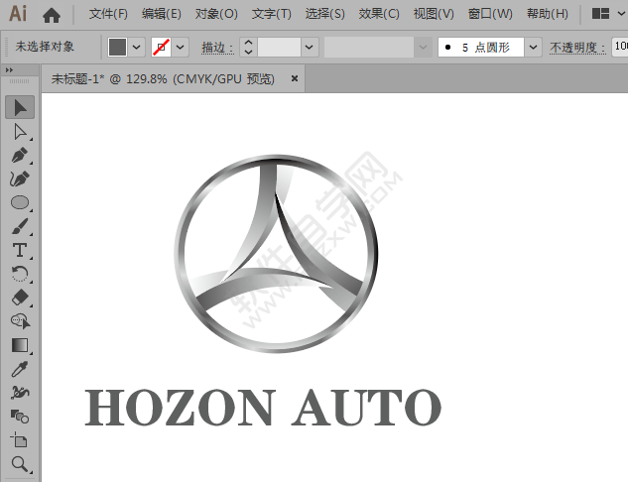Viewport: 628px width, 482px height.
Task: Open the 对象(O) menu
Action: click(216, 14)
